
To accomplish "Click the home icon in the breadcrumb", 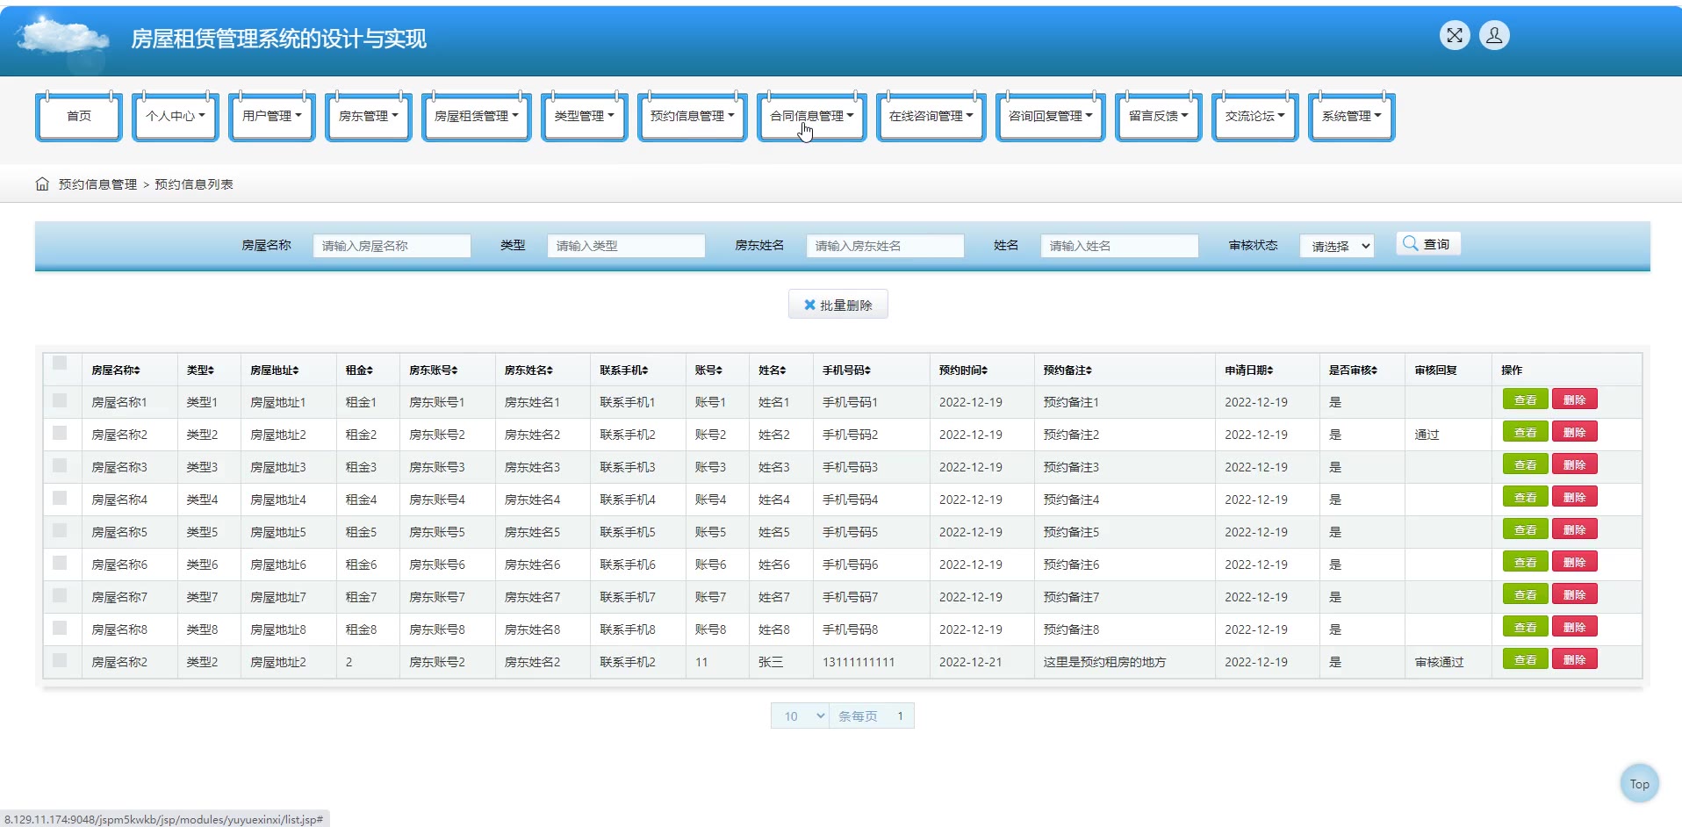I will point(42,183).
